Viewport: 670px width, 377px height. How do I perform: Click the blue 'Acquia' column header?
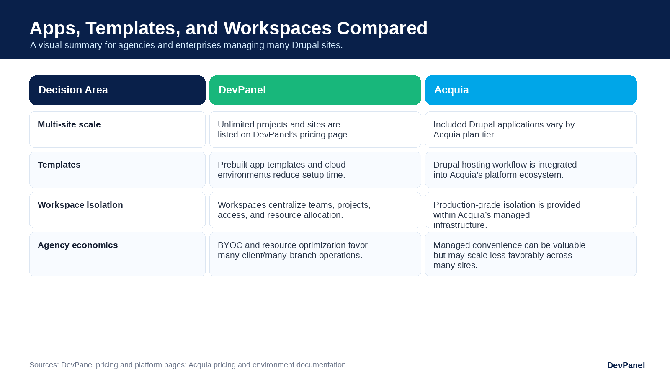click(531, 90)
